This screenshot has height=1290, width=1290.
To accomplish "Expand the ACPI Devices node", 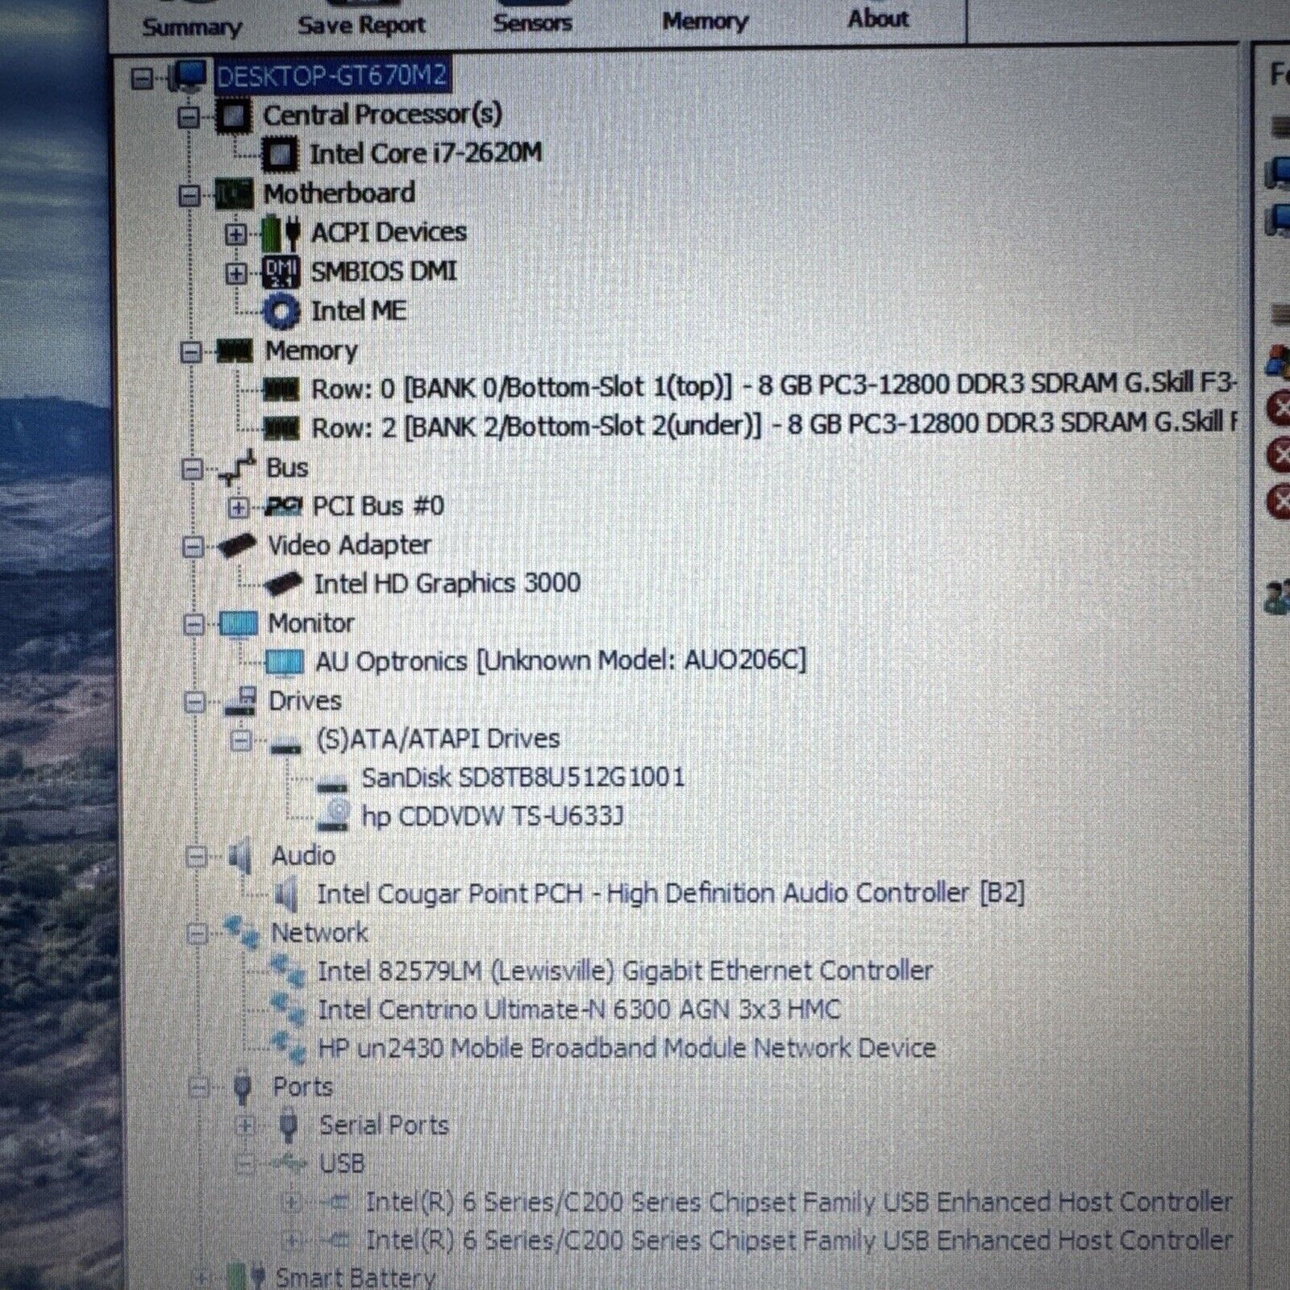I will tap(235, 234).
